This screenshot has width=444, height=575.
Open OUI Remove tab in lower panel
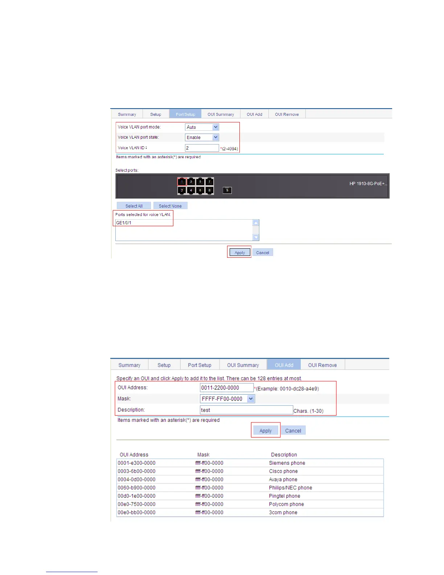322,365
